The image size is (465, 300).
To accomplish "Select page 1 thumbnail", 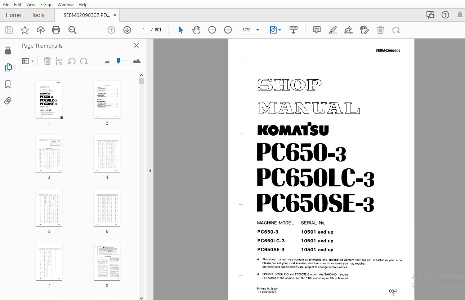I will point(49,100).
